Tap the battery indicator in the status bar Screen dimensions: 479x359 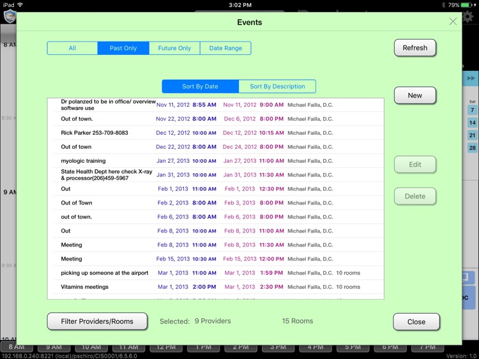tap(466, 5)
